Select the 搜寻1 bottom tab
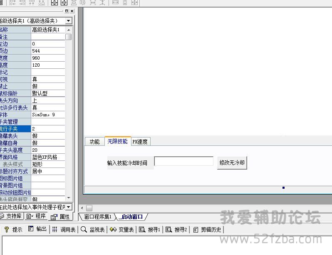 150,230
